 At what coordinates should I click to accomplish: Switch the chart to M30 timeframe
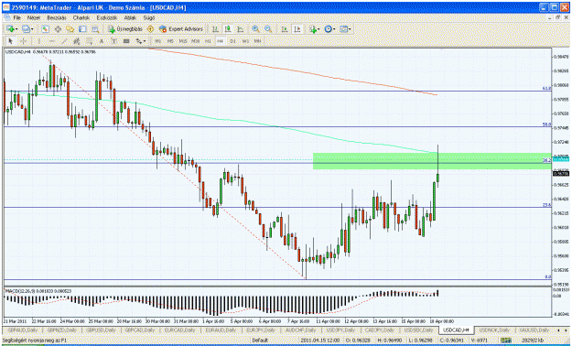point(195,41)
